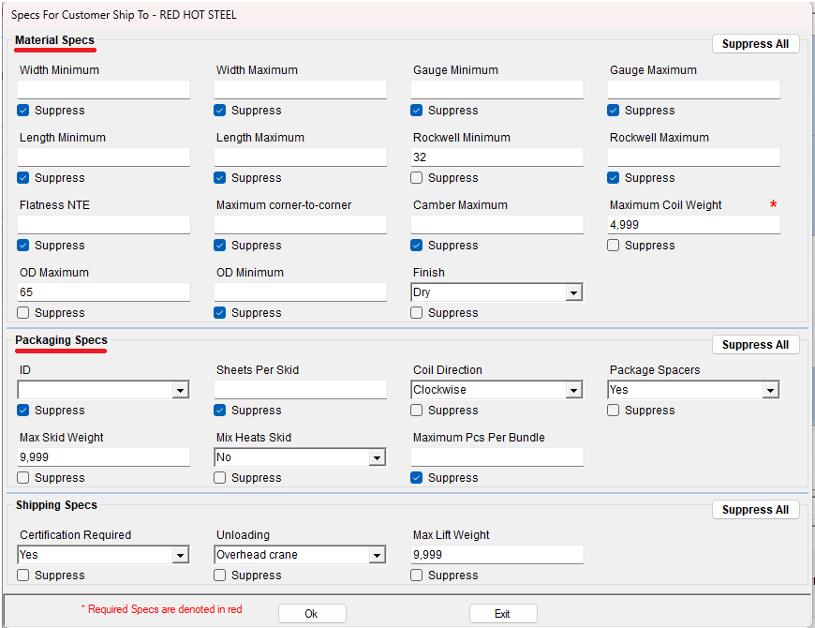The image size is (815, 628).
Task: Click the Length Maximum input field
Action: coord(301,157)
